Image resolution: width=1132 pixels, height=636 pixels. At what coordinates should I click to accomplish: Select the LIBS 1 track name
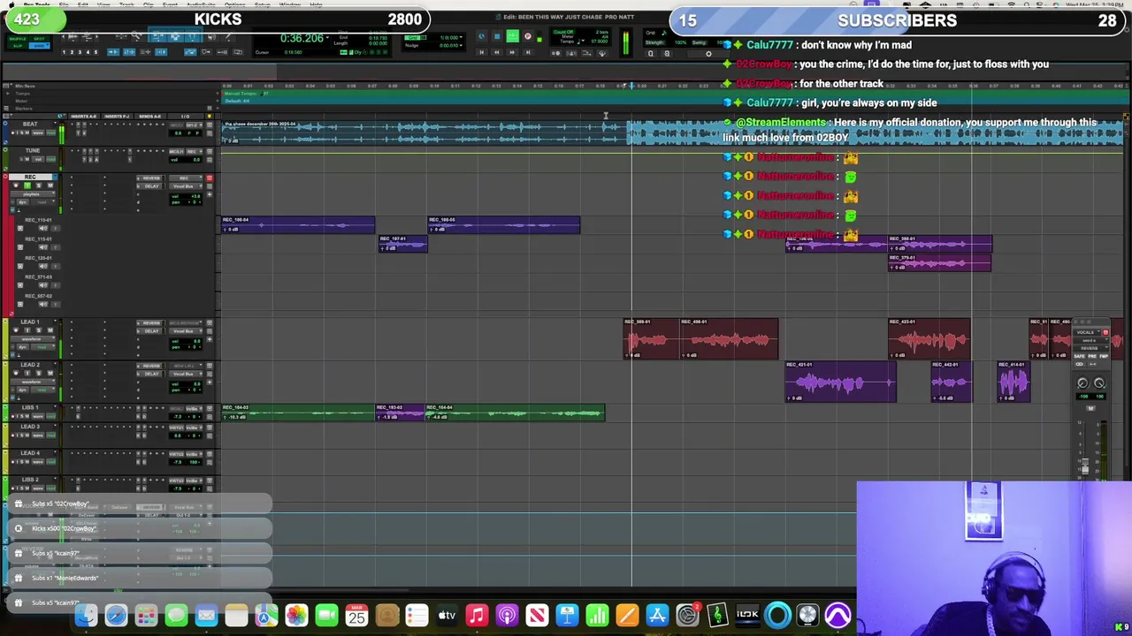click(x=30, y=407)
